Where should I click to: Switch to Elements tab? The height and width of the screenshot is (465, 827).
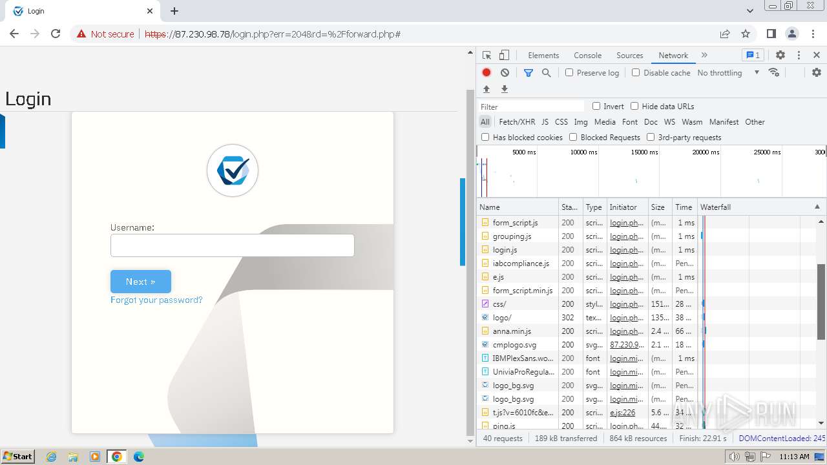543,56
